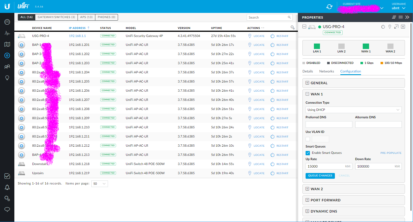
Task: Open the Insights lightbulb icon in sidebar
Action: tap(7, 78)
